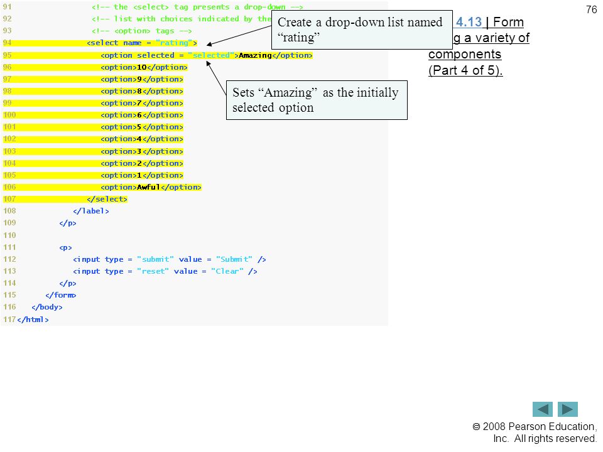This screenshot has width=603, height=452.
Task: Select the select name = "rating" code line
Action: 142,43
